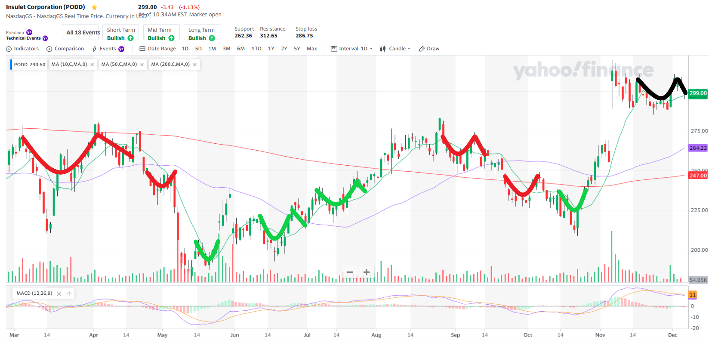
Task: Click the Technical Events link
Action: (x=23, y=38)
